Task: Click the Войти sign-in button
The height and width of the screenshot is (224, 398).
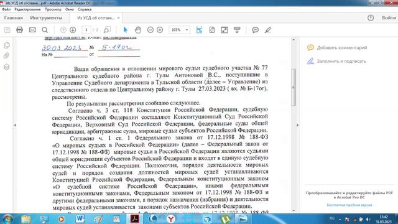Action: point(389,18)
